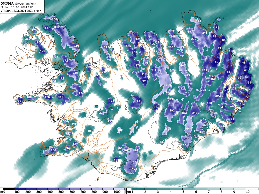259x194 pixels.
Task: Pick km legend segment between 9 and 10
Action: [x=240, y=189]
